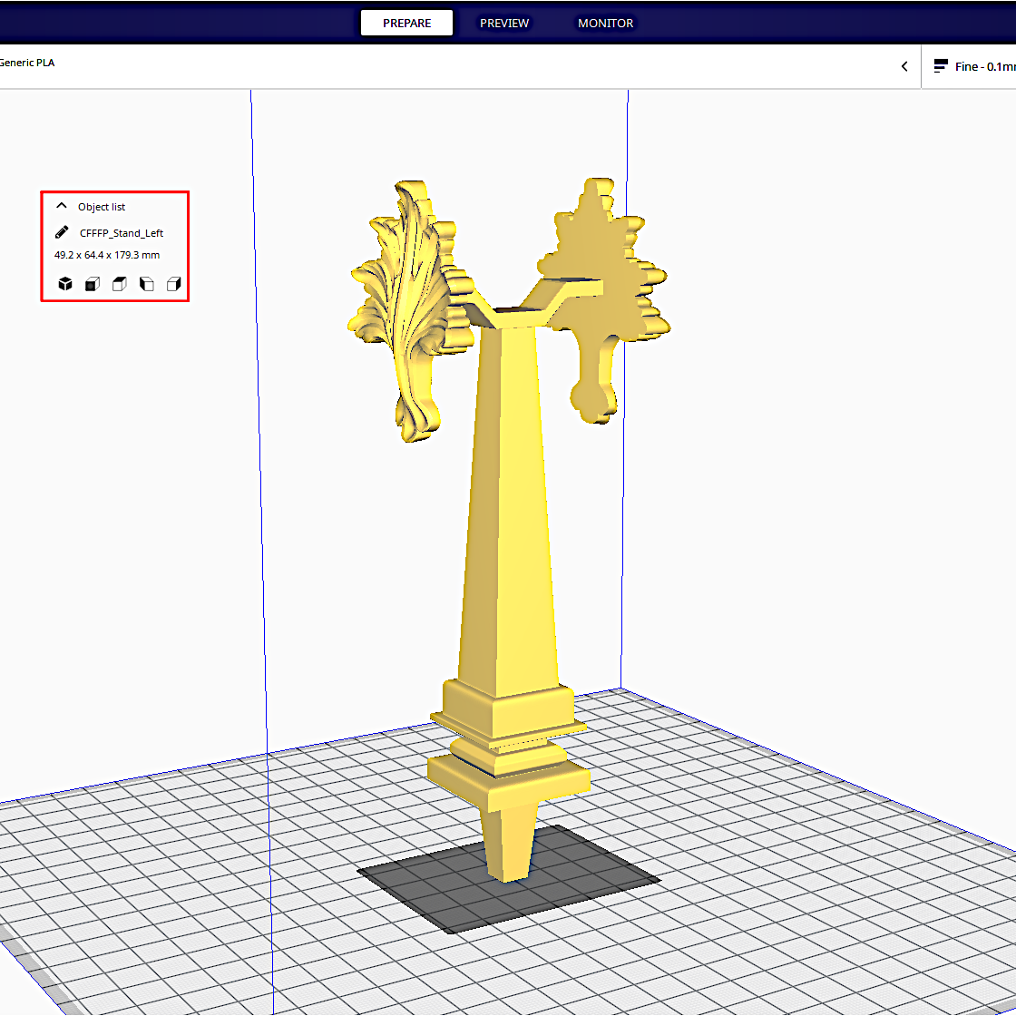Viewport: 1016px width, 1016px height.
Task: Click the layer stack icon beside Fine - 0.1mm
Action: [x=940, y=65]
